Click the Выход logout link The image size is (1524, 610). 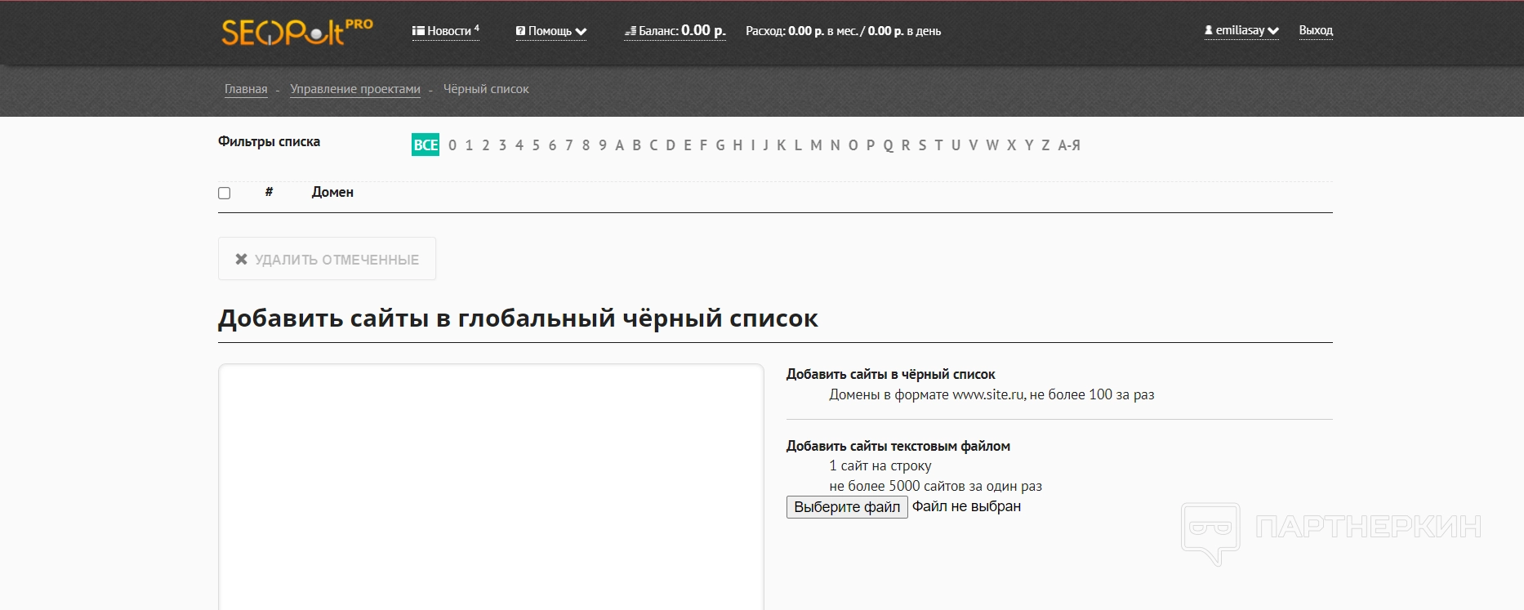click(x=1316, y=30)
